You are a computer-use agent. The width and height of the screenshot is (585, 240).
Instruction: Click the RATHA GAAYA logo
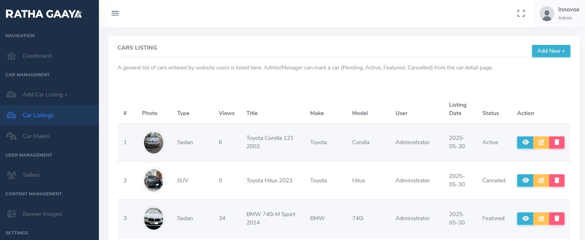point(44,14)
